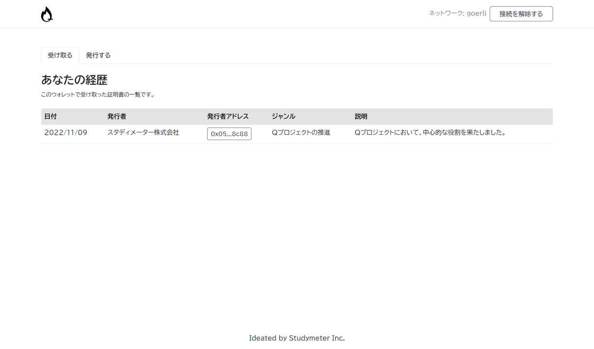Select the 説明 column header
This screenshot has height=349, width=594.
(361, 116)
